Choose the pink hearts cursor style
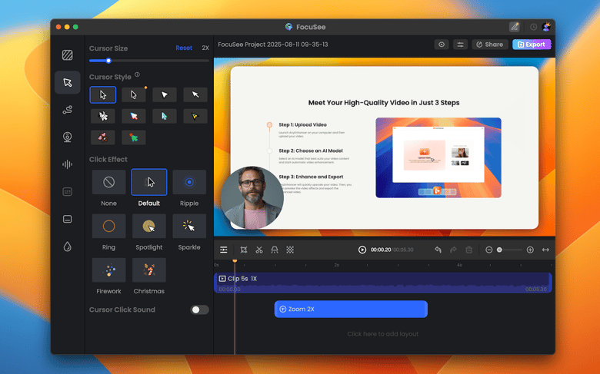This screenshot has width=600, height=374. pos(103,137)
